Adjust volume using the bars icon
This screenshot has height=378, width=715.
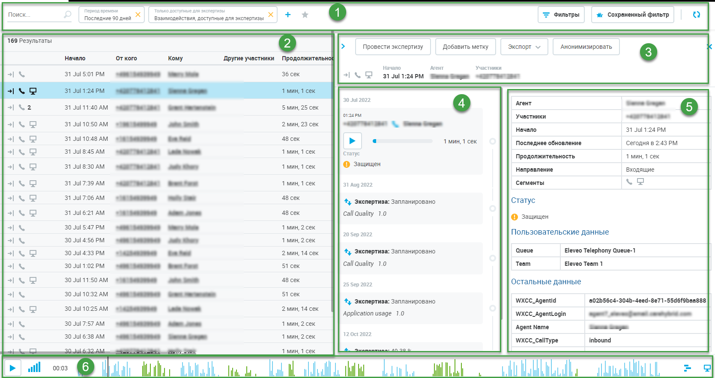pos(34,367)
